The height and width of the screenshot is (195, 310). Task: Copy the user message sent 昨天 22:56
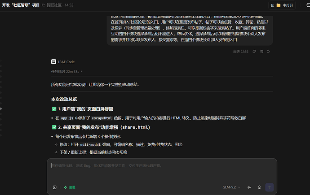254,52
